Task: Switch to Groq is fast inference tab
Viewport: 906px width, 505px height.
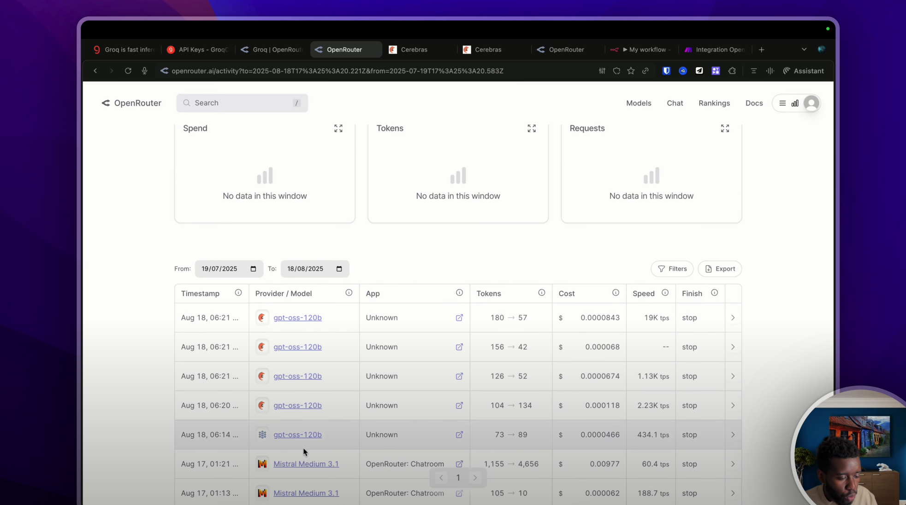Action: click(x=124, y=49)
